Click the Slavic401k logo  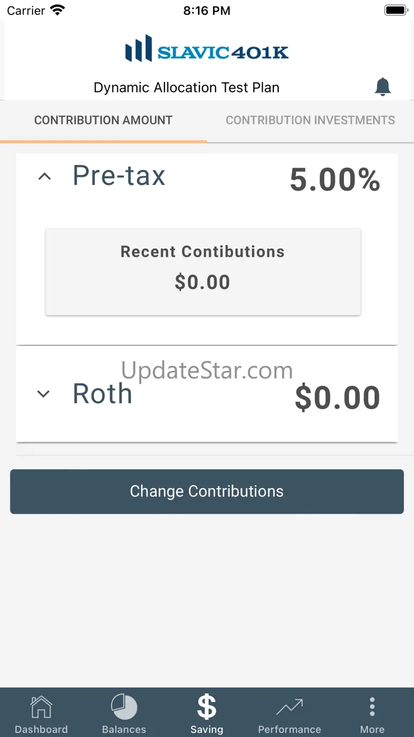coord(207,49)
